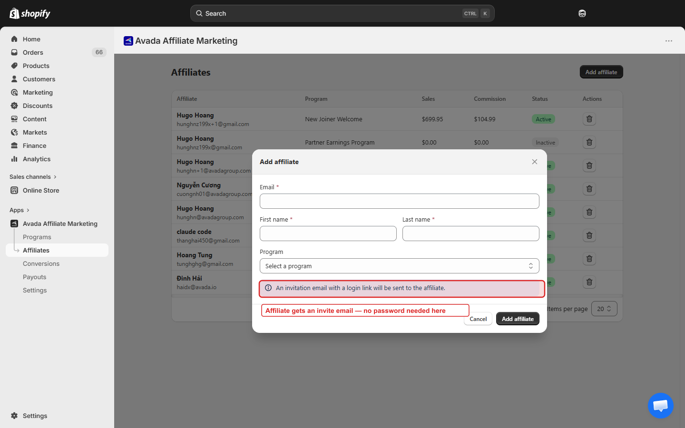
Task: Click the haidx@avada.io email
Action: (196, 287)
